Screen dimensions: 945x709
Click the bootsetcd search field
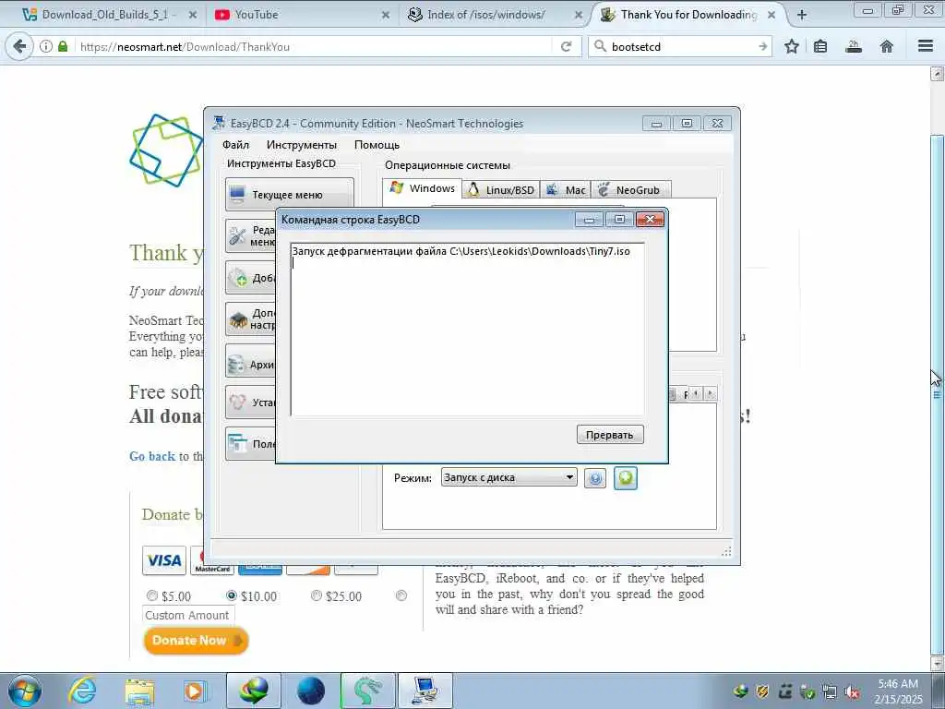682,46
